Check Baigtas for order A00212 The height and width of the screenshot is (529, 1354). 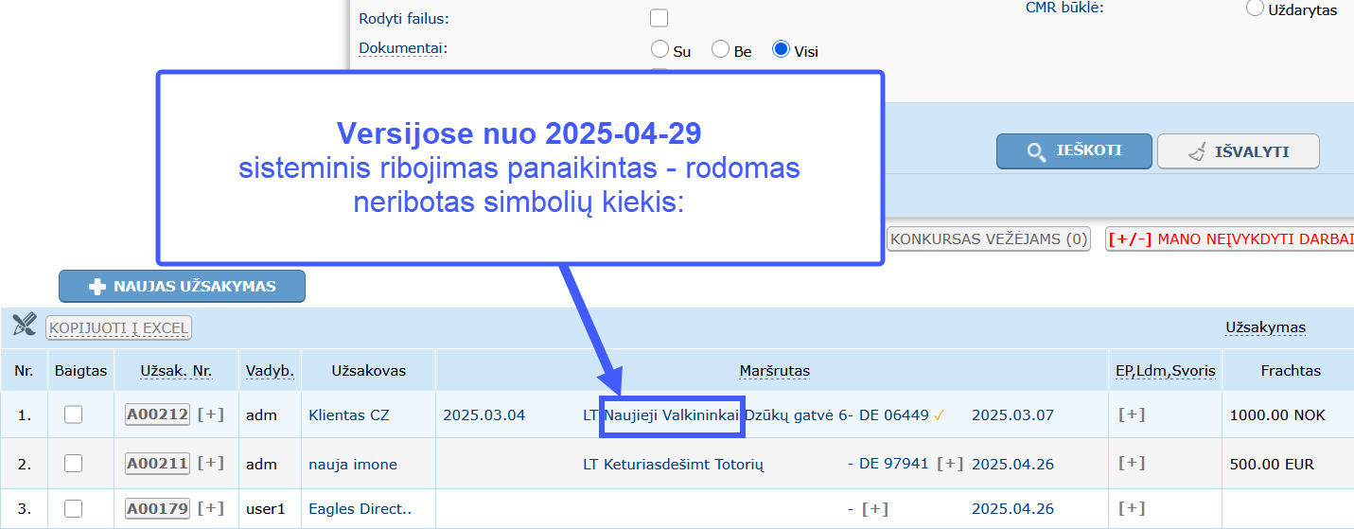(x=73, y=414)
